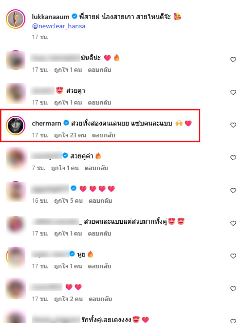Heart the 'สวยคนละแบบแต่สวยมากทั้งคู่' comment
This screenshot has height=323, width=243.
coord(233,223)
